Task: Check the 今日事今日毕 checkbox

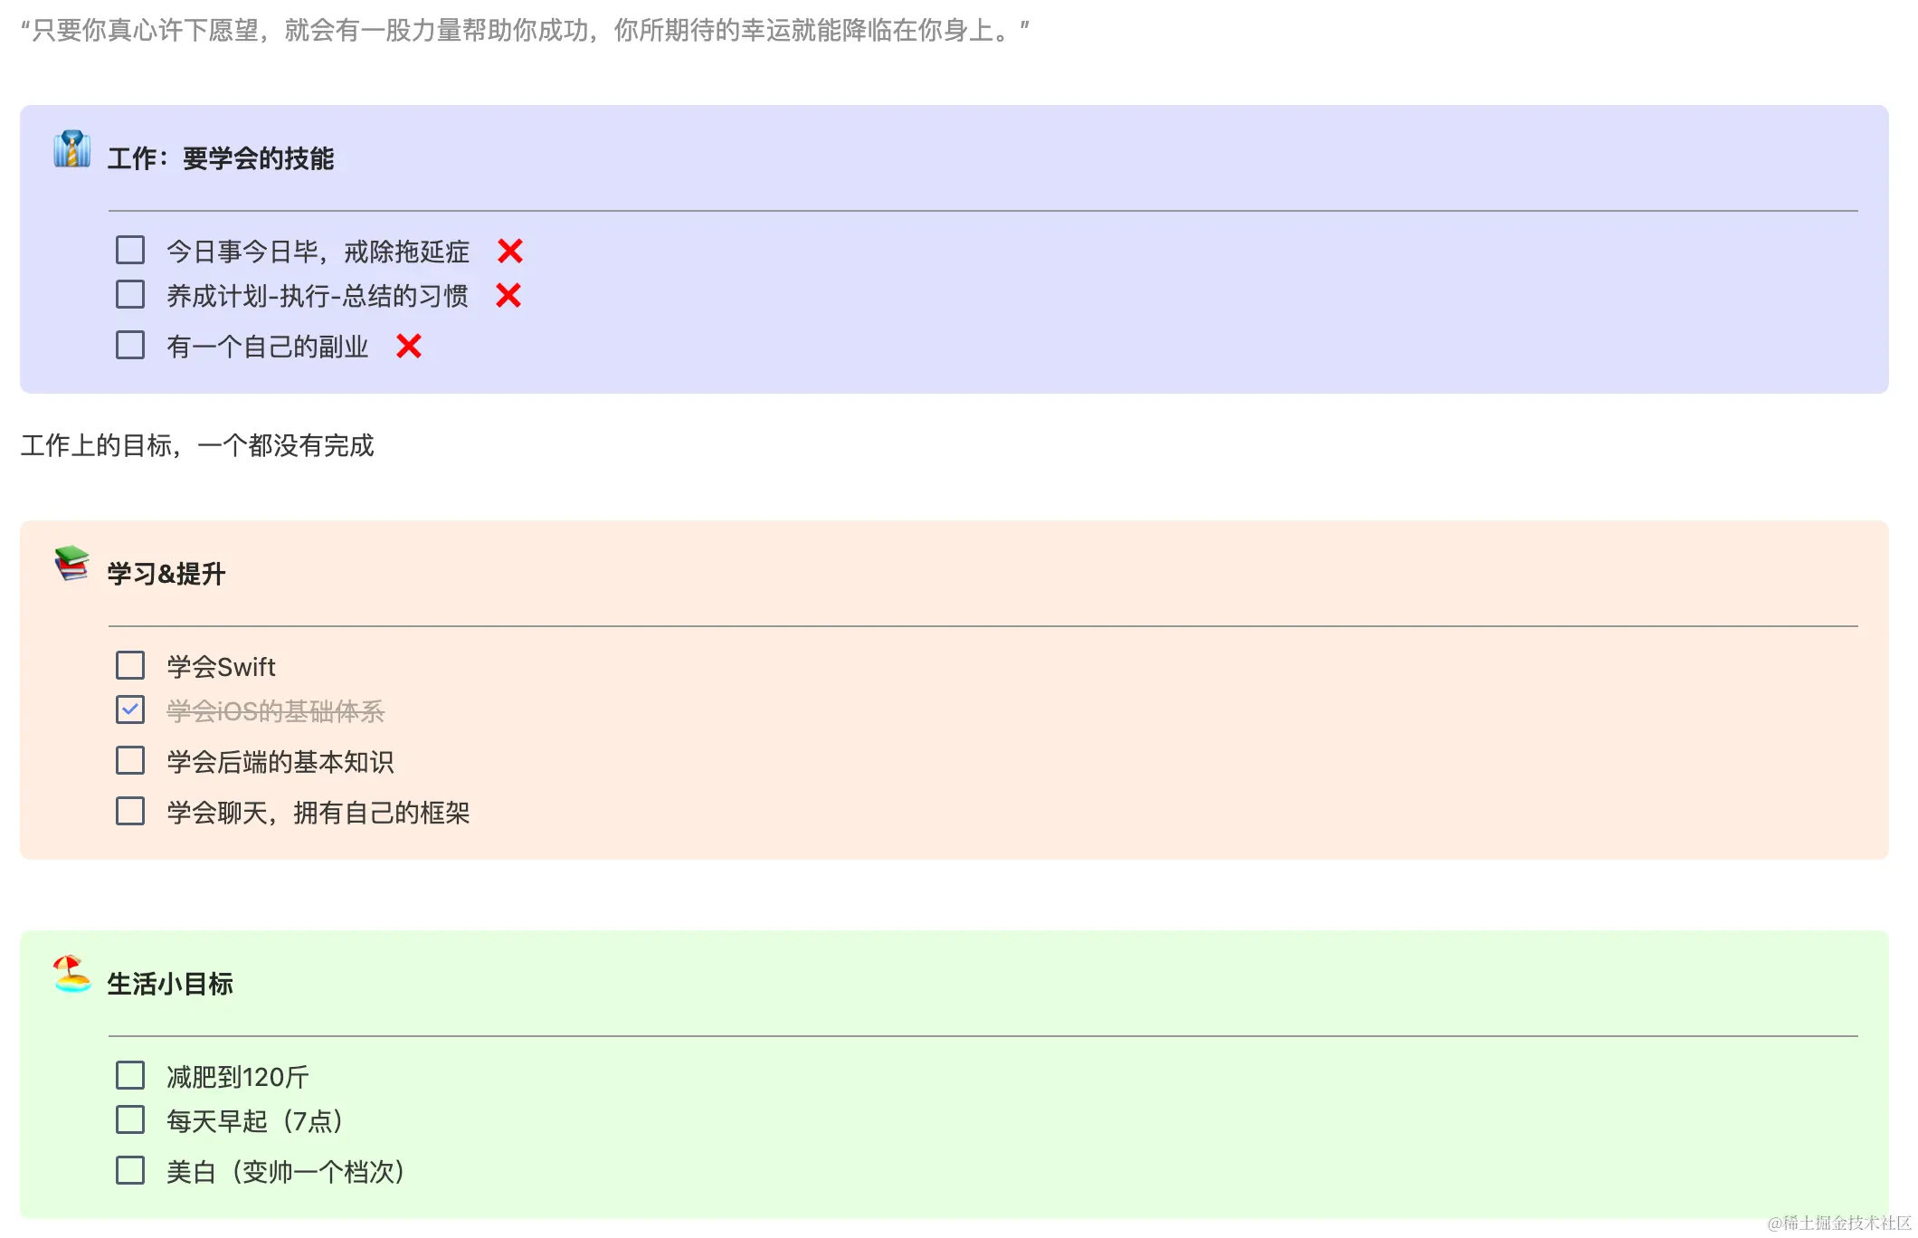Action: point(130,250)
